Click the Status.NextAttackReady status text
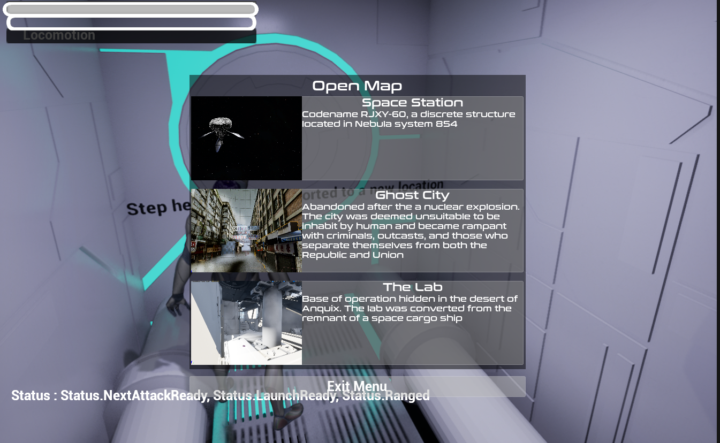720x443 pixels. (134, 396)
